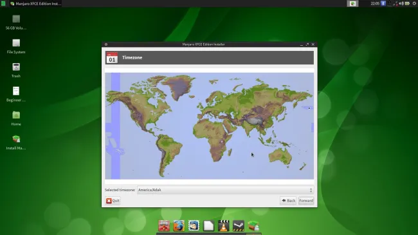
Task: Click the Forward button
Action: coord(306,200)
